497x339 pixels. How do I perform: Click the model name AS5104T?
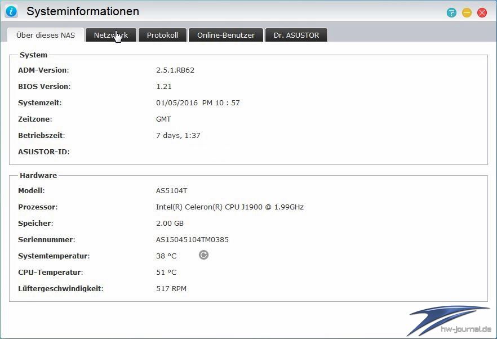[x=171, y=191]
